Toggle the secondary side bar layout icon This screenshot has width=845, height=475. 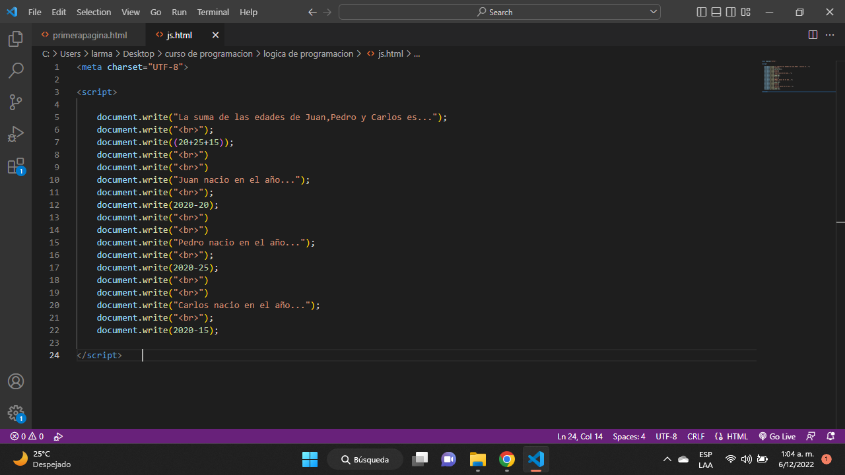tap(731, 12)
